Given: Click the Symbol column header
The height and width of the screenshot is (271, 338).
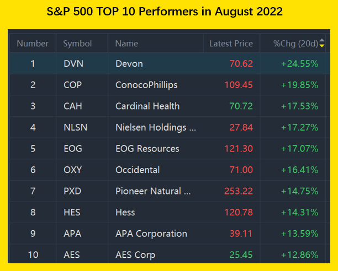Looking at the screenshot, I should [77, 44].
